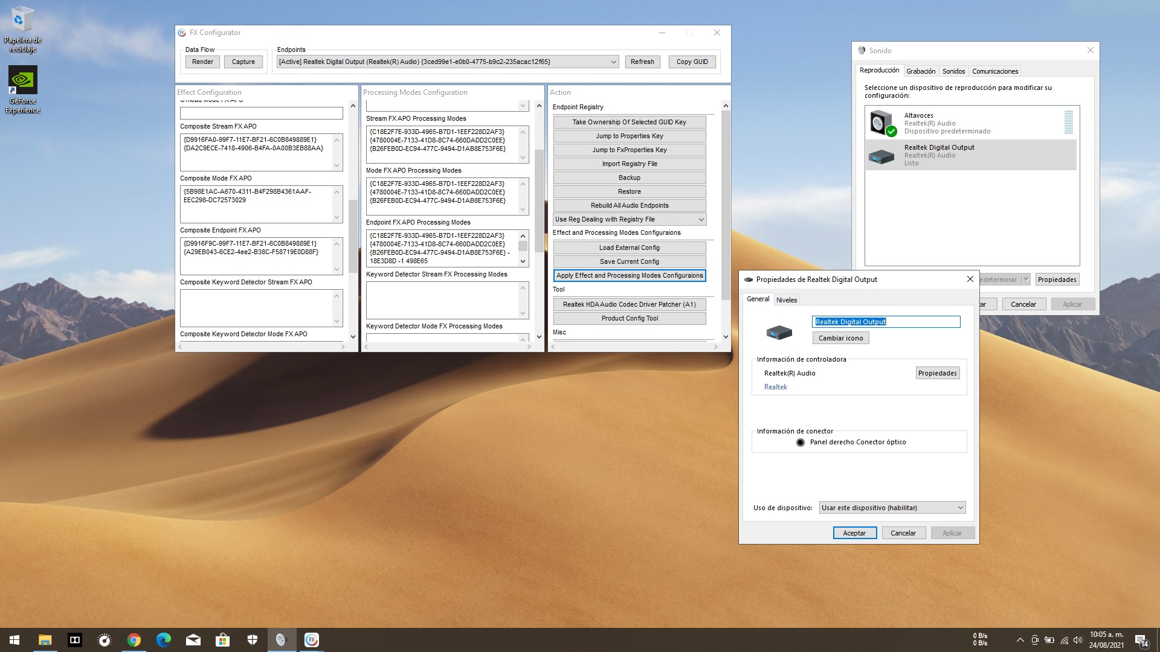Image resolution: width=1160 pixels, height=652 pixels.
Task: Click Jump to Properties Key
Action: [630, 136]
